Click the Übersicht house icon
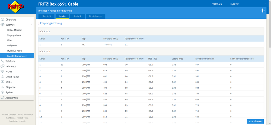Image resolution: width=271 pixels, height=125 pixels. (2, 20)
